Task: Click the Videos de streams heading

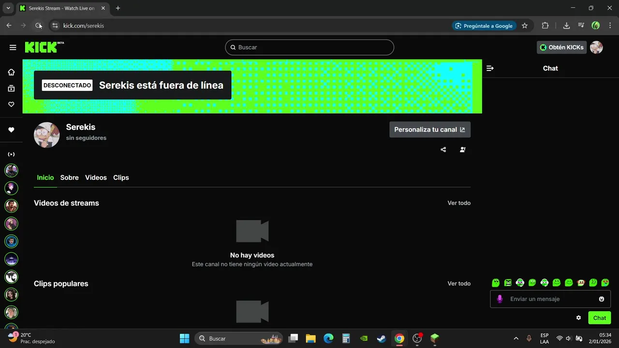Action: coord(66,203)
